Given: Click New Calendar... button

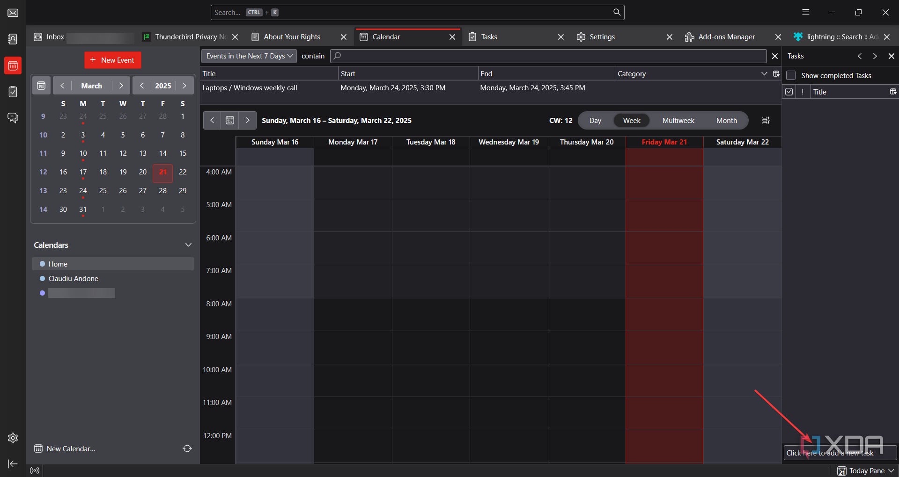Looking at the screenshot, I should (65, 448).
